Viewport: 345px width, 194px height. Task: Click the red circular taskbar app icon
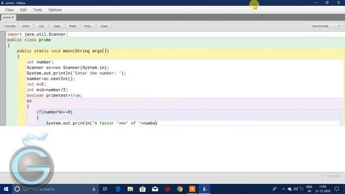click(x=168, y=189)
